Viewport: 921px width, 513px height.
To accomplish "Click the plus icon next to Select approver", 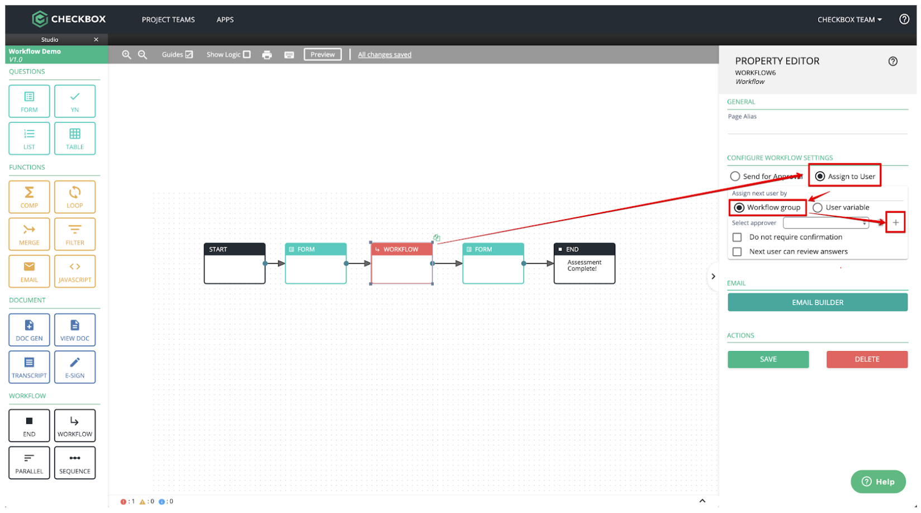I will tap(895, 222).
